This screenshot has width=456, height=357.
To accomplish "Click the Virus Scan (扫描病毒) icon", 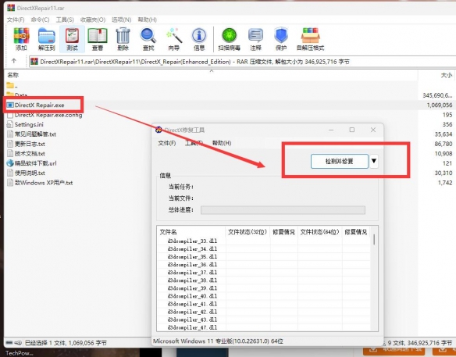I will (229, 39).
